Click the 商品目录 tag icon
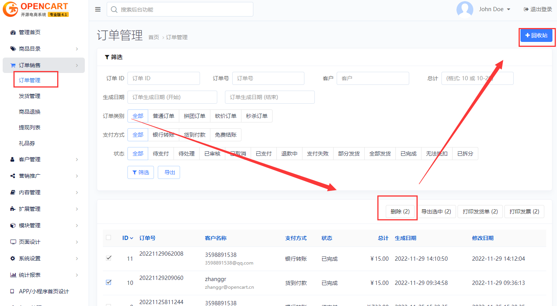The image size is (557, 306). pyautogui.click(x=13, y=49)
